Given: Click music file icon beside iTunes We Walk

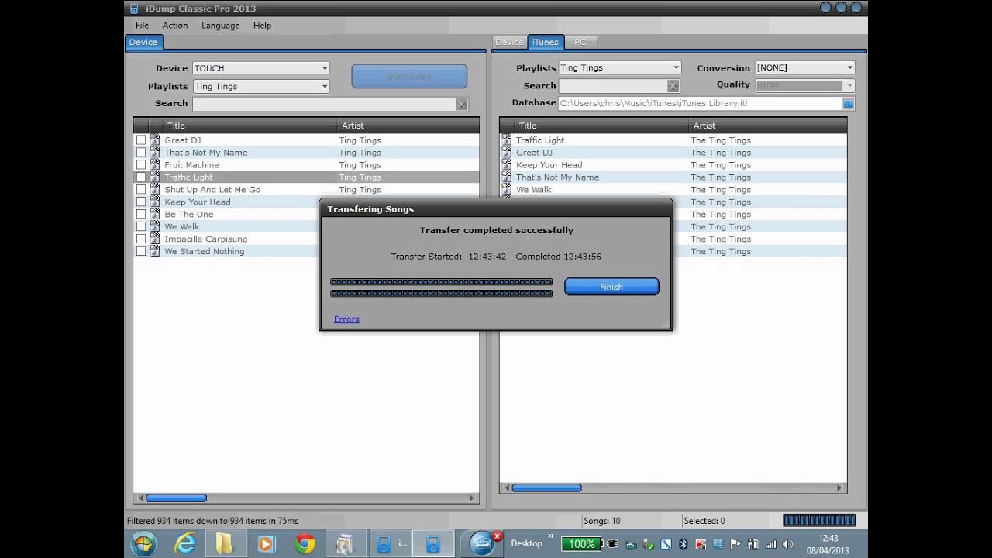Looking at the screenshot, I should (507, 190).
